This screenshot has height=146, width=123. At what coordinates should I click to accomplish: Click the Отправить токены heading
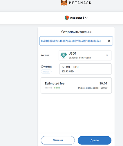pos(76,32)
